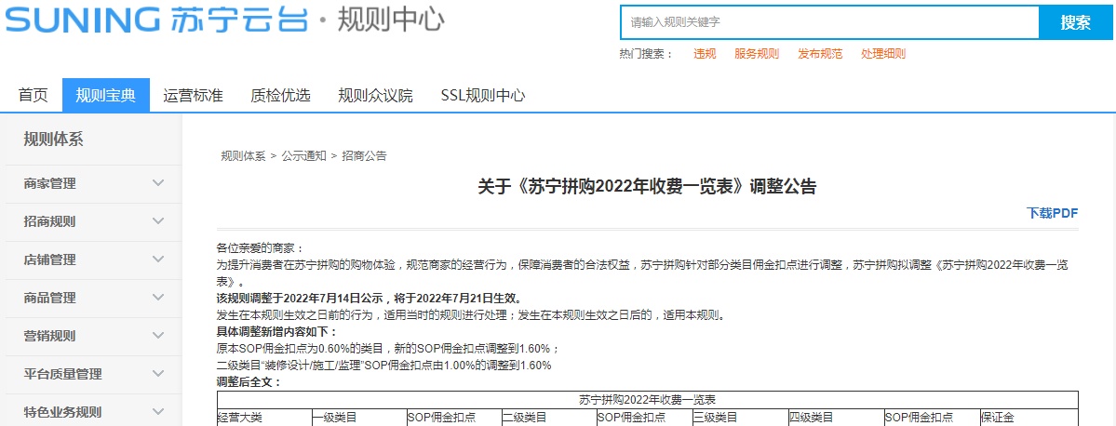Click breadcrumb link 公示通知
The height and width of the screenshot is (426, 1116).
[x=304, y=155]
